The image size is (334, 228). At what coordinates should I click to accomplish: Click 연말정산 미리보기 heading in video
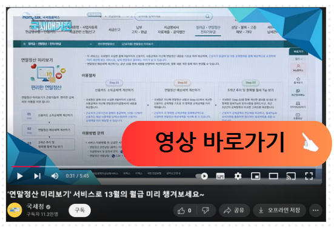pos(37,60)
